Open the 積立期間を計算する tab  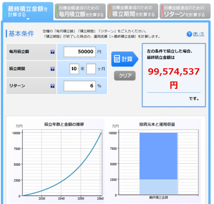click(133, 11)
